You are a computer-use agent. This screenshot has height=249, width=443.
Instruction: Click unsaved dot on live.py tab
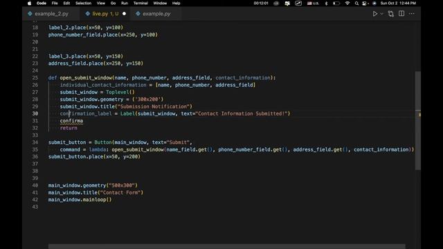click(x=124, y=14)
